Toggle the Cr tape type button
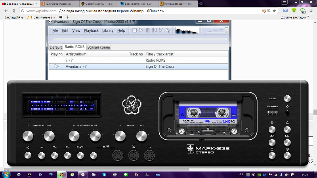This screenshot has height=178, width=317. coord(54,155)
